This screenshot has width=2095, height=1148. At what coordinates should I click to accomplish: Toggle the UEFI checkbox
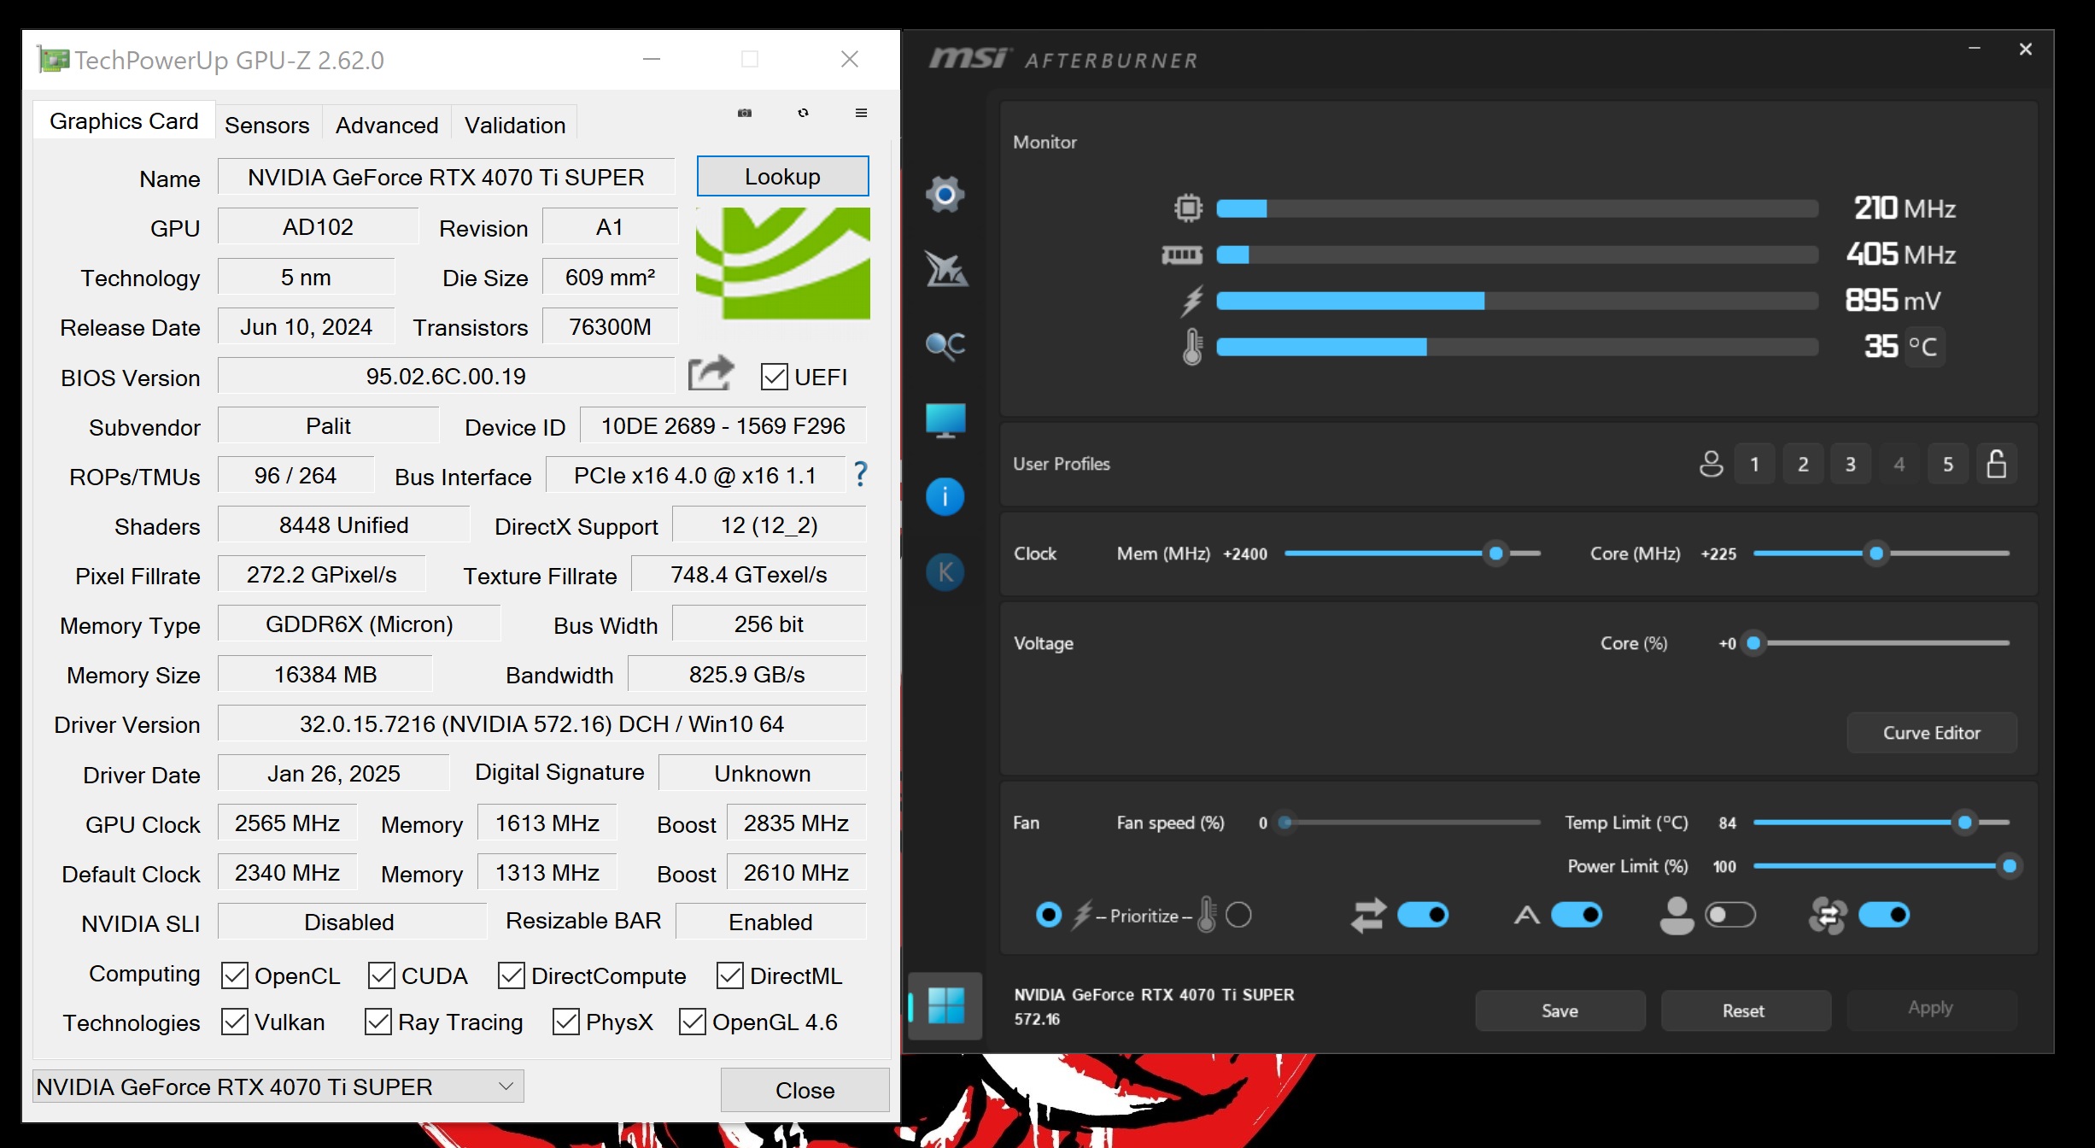[x=774, y=377]
